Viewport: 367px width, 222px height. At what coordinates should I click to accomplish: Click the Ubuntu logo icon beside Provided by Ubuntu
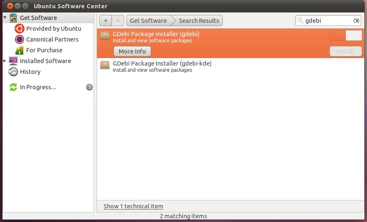[x=20, y=29]
